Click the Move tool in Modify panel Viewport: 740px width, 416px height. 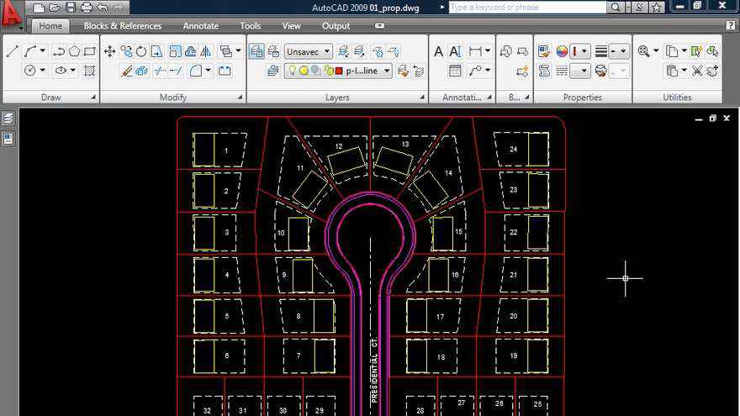pos(110,51)
